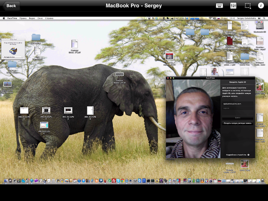Click the clock showing 19:41

(x=232, y=18)
